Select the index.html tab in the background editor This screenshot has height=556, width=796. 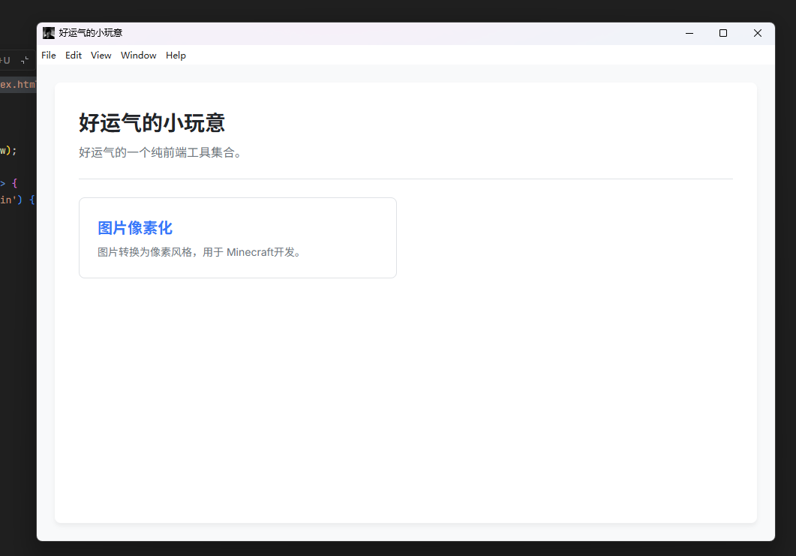[15, 84]
